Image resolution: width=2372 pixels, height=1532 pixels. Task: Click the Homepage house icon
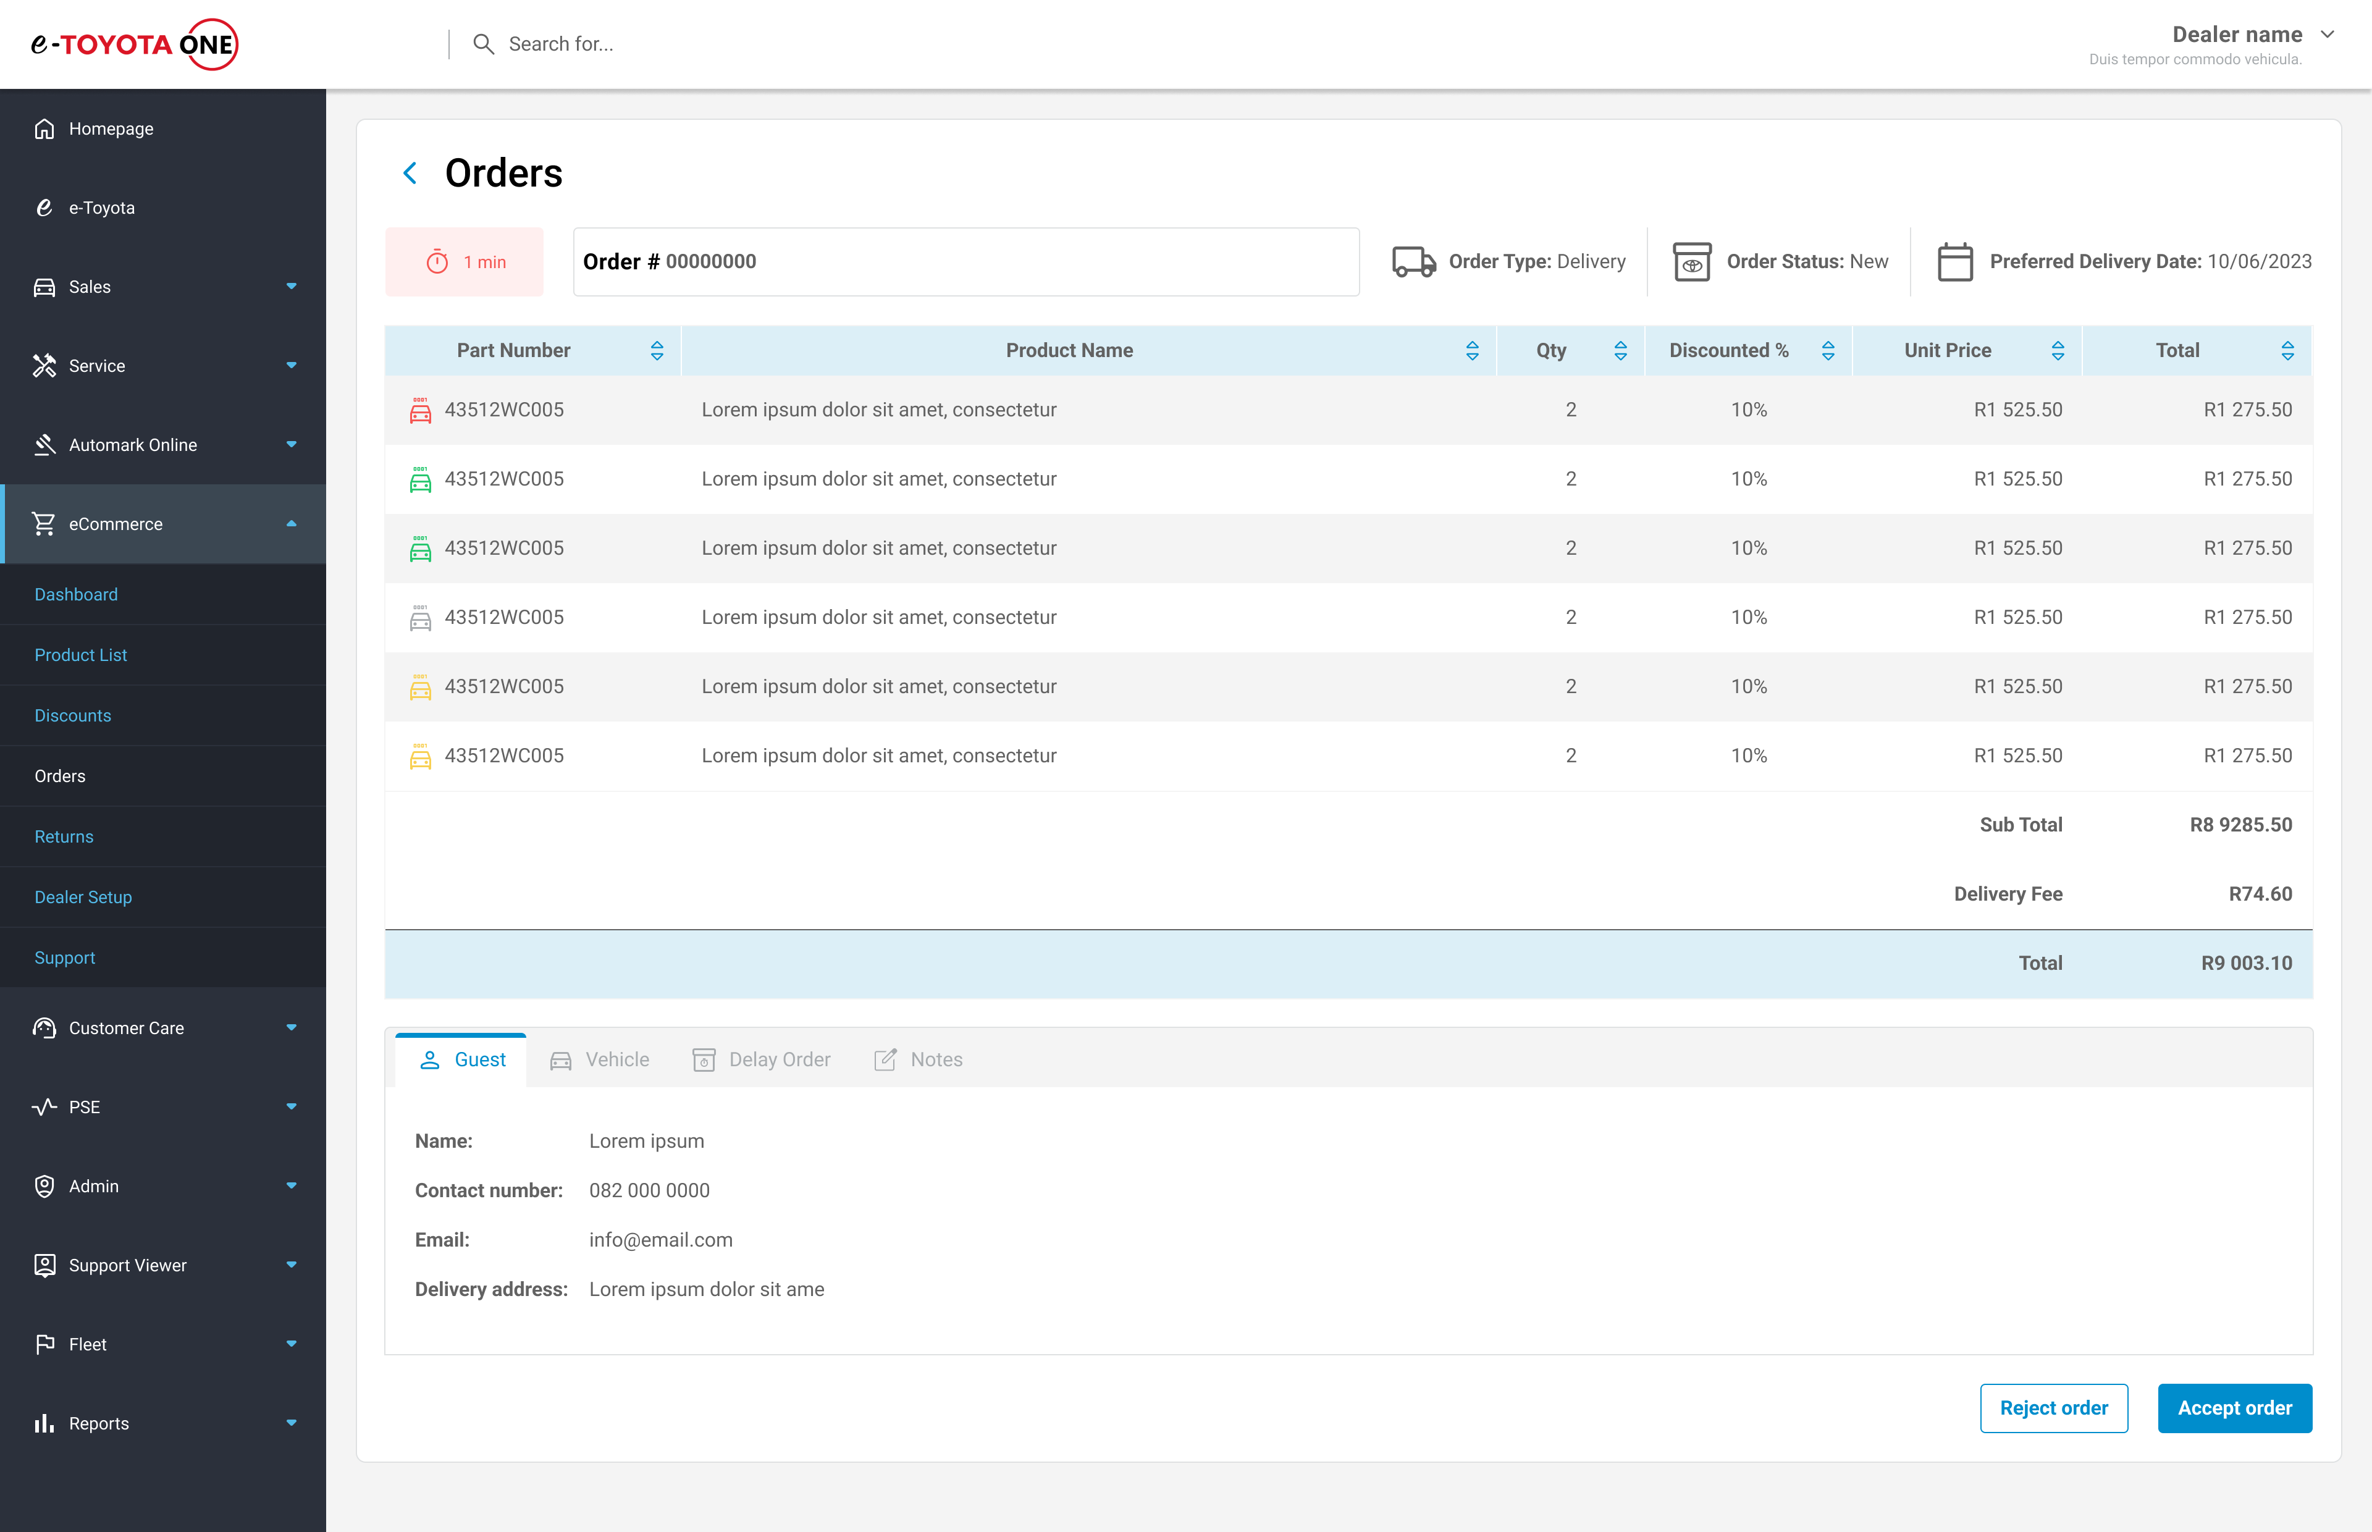coord(44,128)
